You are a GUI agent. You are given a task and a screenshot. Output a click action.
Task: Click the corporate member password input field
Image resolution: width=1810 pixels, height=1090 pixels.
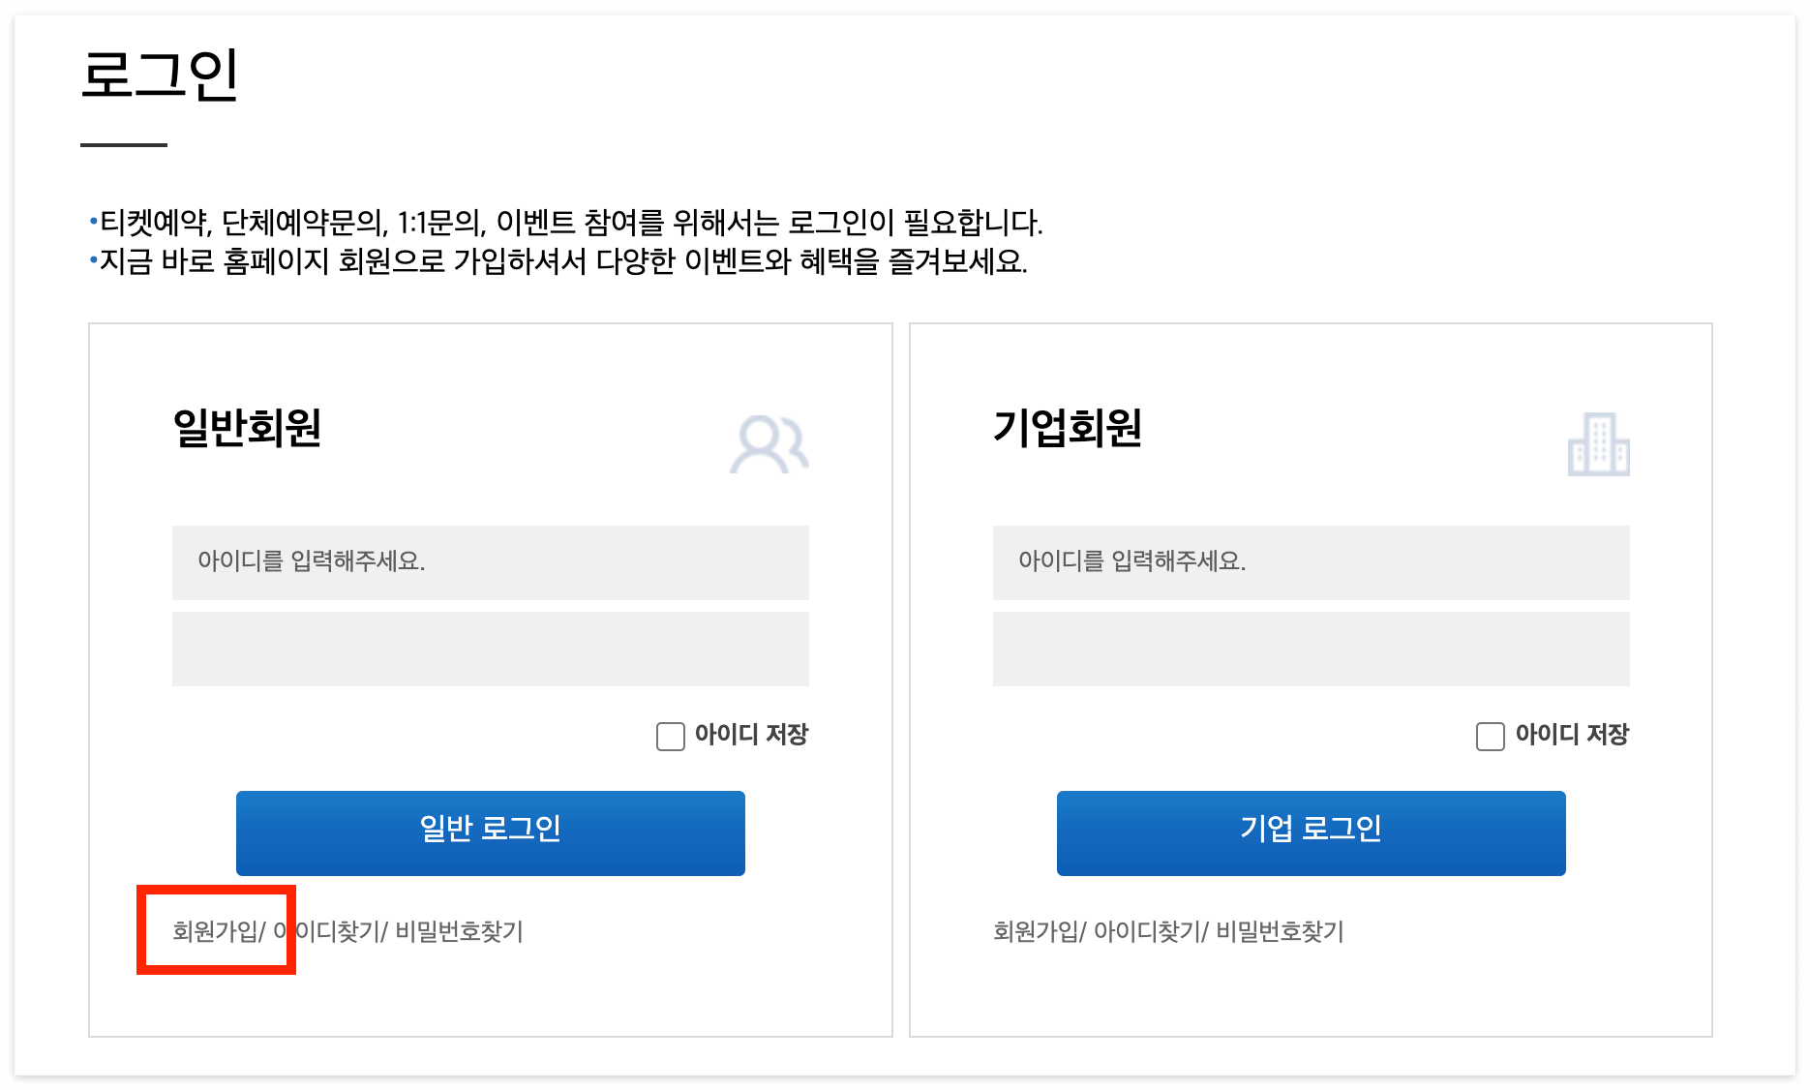click(1310, 648)
